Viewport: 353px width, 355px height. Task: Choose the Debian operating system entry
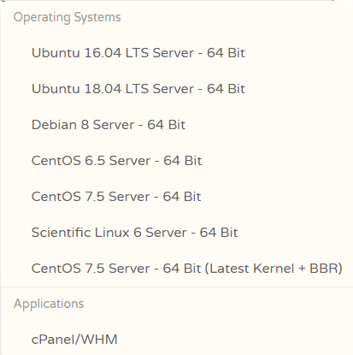click(177, 125)
